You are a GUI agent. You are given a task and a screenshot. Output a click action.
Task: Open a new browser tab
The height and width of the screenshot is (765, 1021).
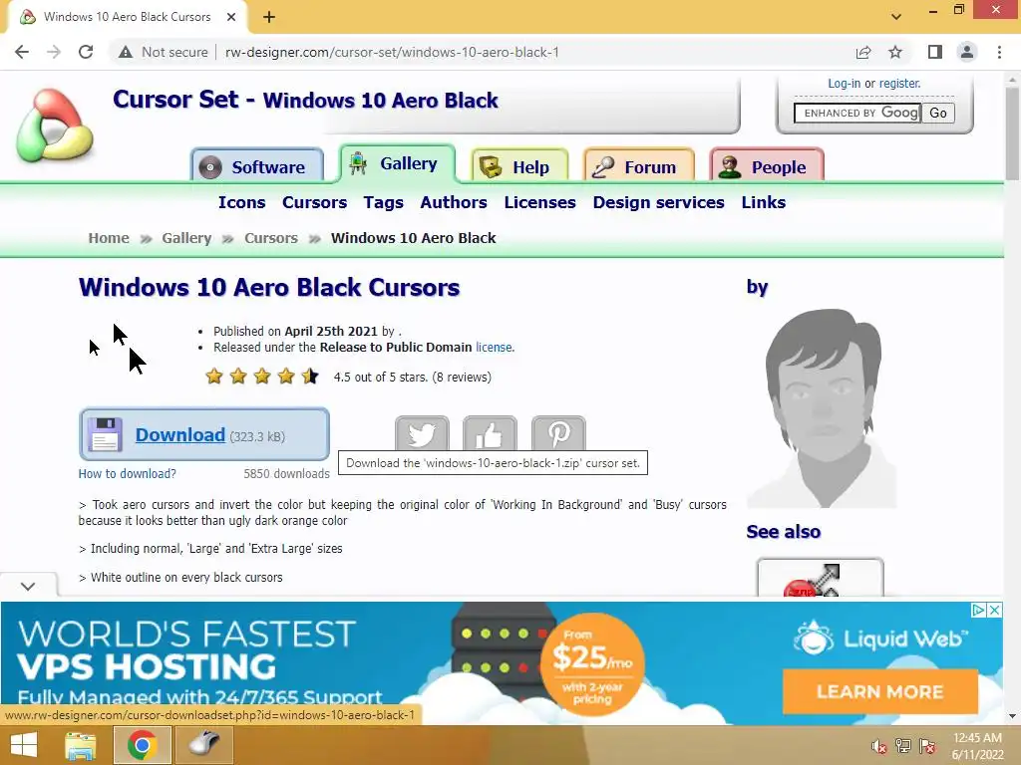269,17
